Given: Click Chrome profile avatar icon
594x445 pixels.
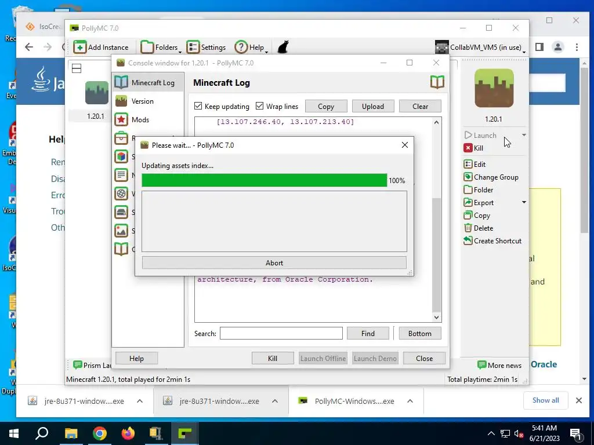Looking at the screenshot, I should coord(557,47).
